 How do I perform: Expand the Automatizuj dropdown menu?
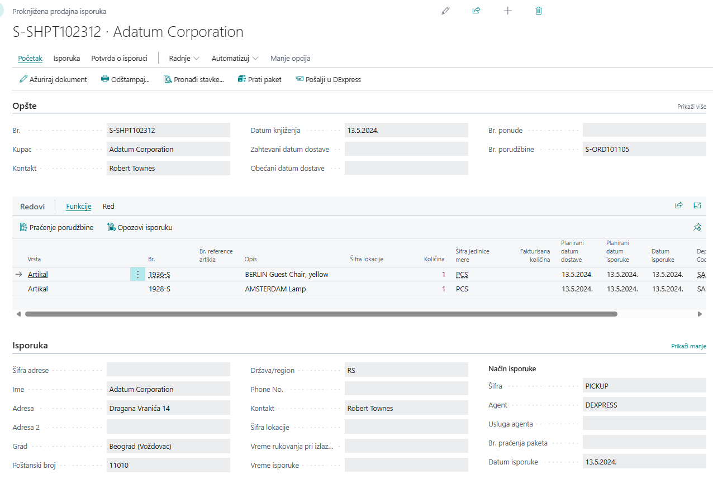235,58
